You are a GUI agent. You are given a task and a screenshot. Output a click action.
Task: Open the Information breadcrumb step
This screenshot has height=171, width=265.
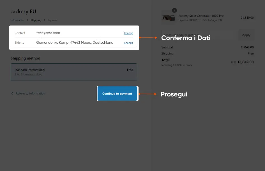17,20
